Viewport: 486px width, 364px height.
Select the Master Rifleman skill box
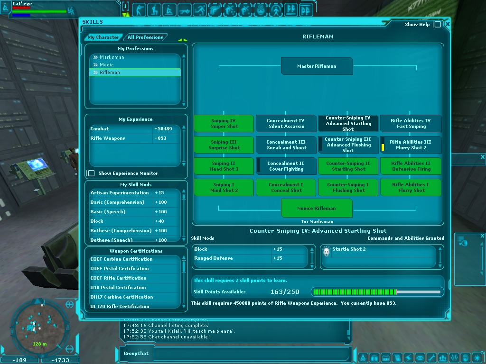(x=317, y=66)
